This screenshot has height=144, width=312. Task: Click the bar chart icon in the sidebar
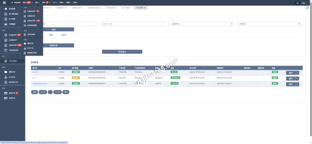coord(5,24)
